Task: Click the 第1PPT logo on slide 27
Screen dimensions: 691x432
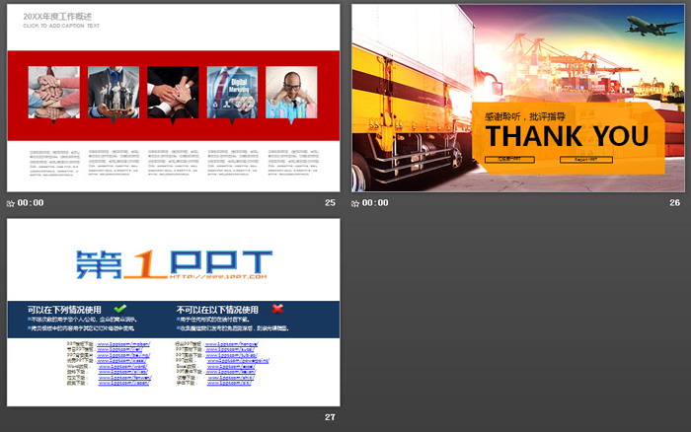Action: [173, 265]
